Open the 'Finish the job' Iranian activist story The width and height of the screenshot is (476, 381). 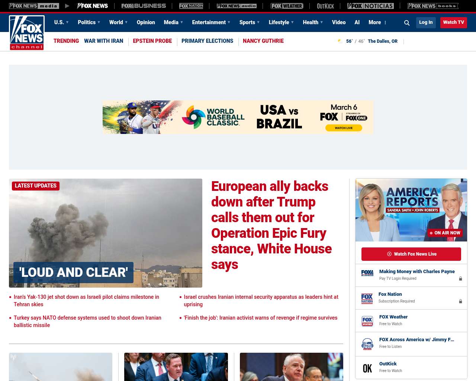(261, 318)
